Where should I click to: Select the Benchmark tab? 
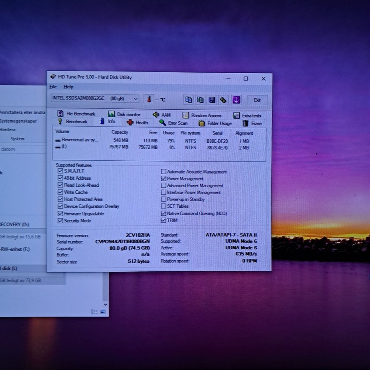[73, 122]
